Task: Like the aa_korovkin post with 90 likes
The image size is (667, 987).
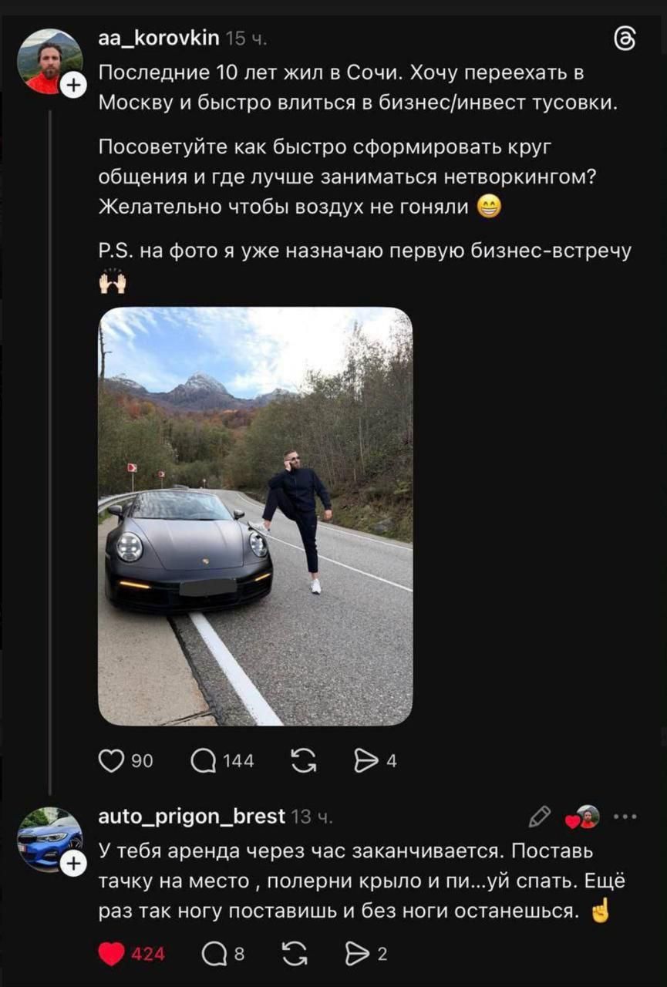Action: (x=113, y=761)
